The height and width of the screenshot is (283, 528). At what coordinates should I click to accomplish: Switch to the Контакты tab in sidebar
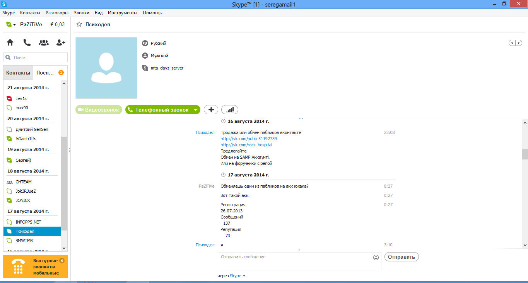tap(18, 73)
